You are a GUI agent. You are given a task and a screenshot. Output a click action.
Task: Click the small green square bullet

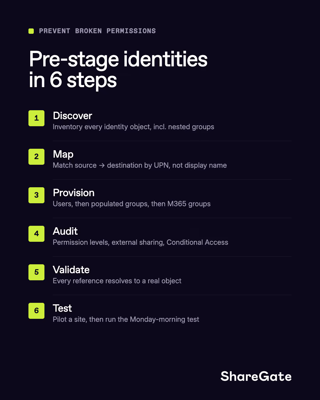click(x=31, y=31)
